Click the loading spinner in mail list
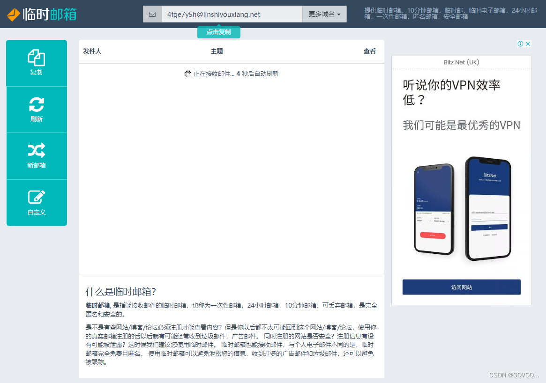The width and height of the screenshot is (546, 383). tap(187, 74)
